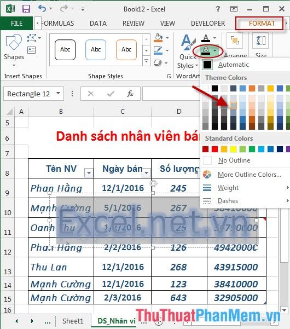Open the Shapes gallery
This screenshot has height=329, width=290.
point(14,50)
